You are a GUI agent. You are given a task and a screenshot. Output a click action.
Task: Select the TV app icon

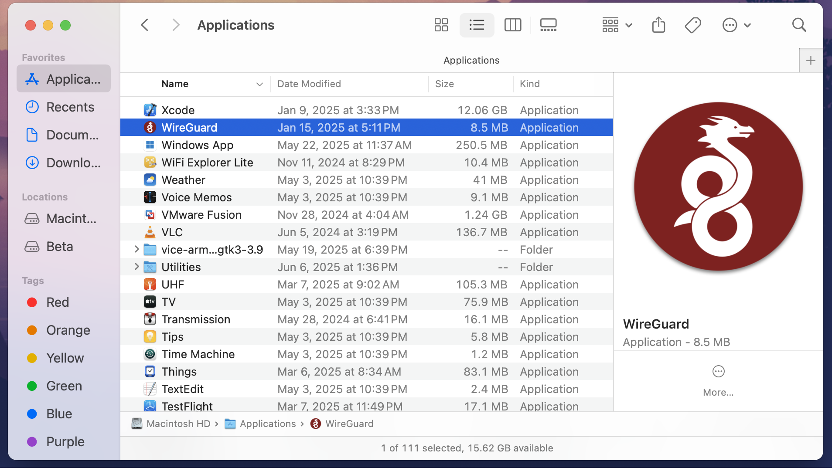[150, 302]
